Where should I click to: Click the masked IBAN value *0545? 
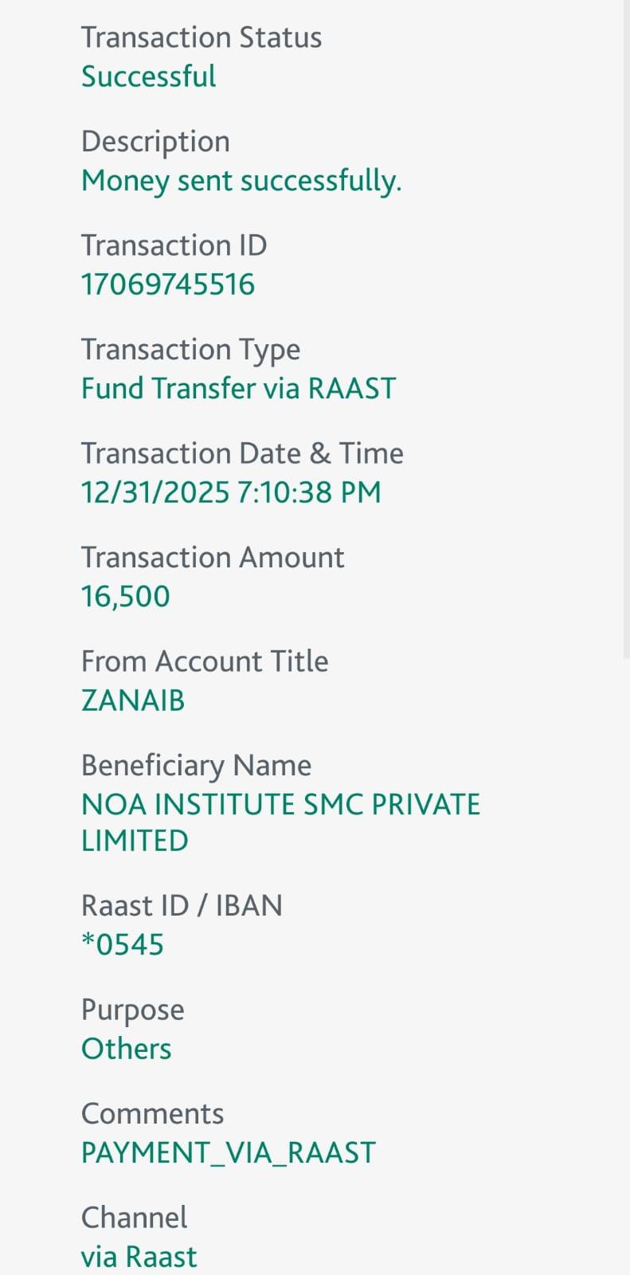coord(123,945)
